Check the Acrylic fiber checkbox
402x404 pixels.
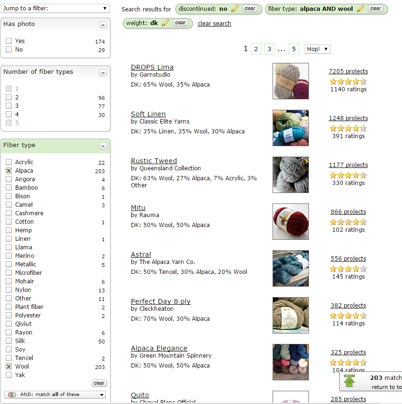pos(9,162)
